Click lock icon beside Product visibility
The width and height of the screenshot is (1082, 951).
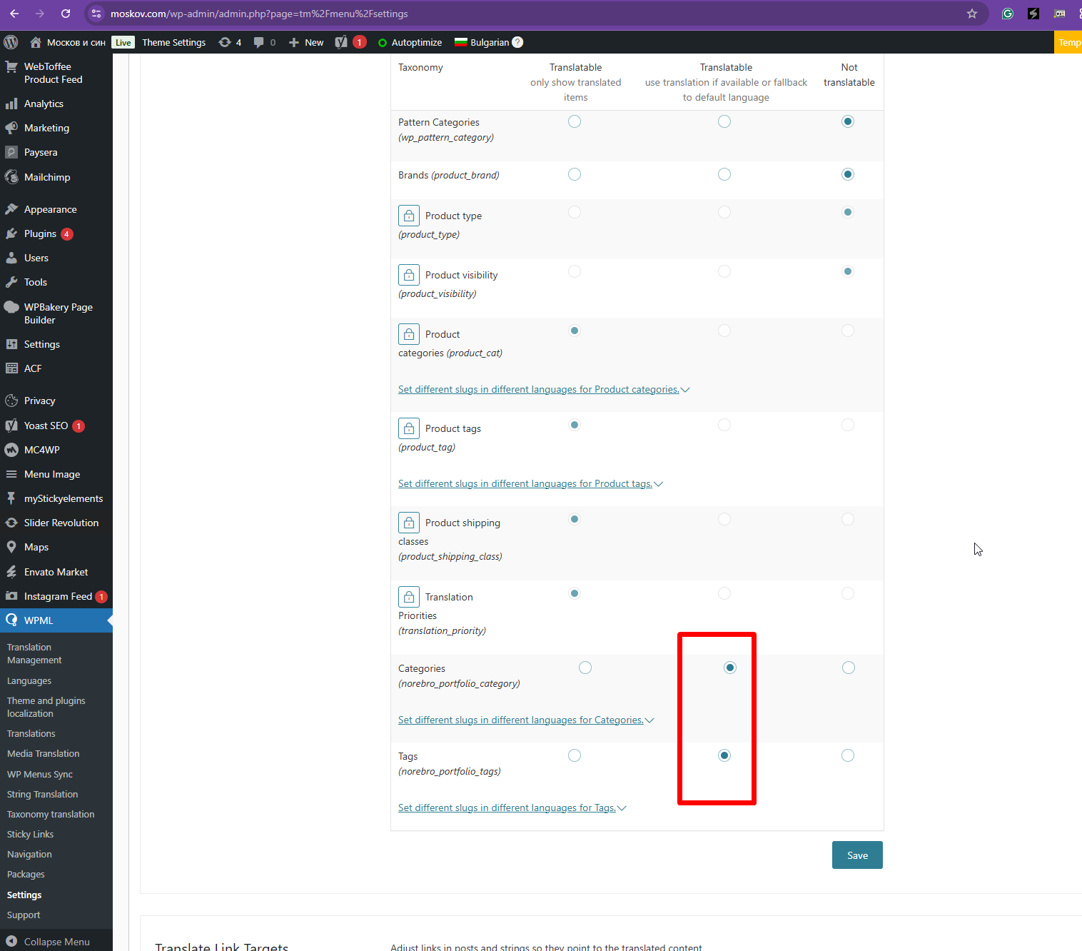pyautogui.click(x=409, y=275)
